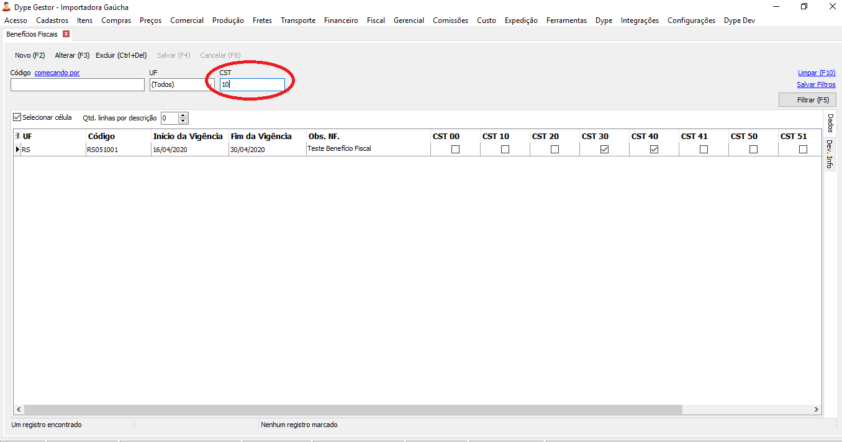This screenshot has height=442, width=842.
Task: Open the Dype Dev menu
Action: [x=740, y=20]
